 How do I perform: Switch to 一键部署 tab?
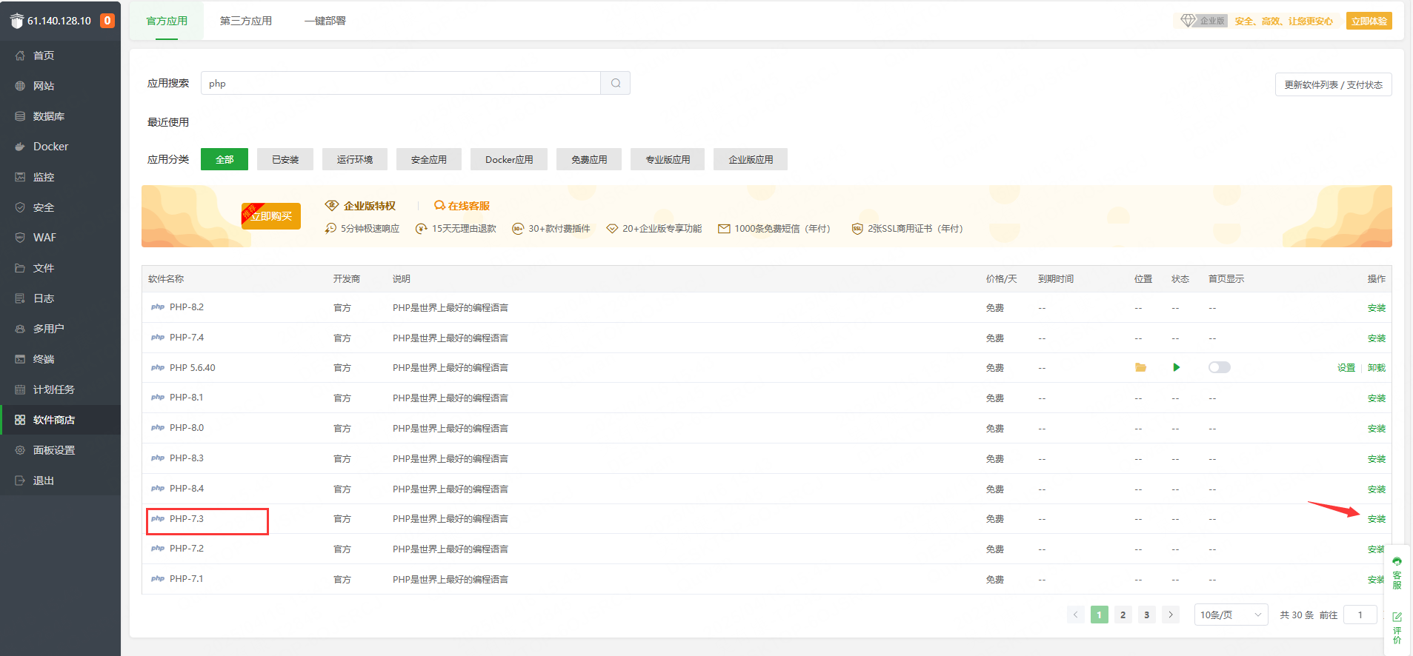point(325,21)
